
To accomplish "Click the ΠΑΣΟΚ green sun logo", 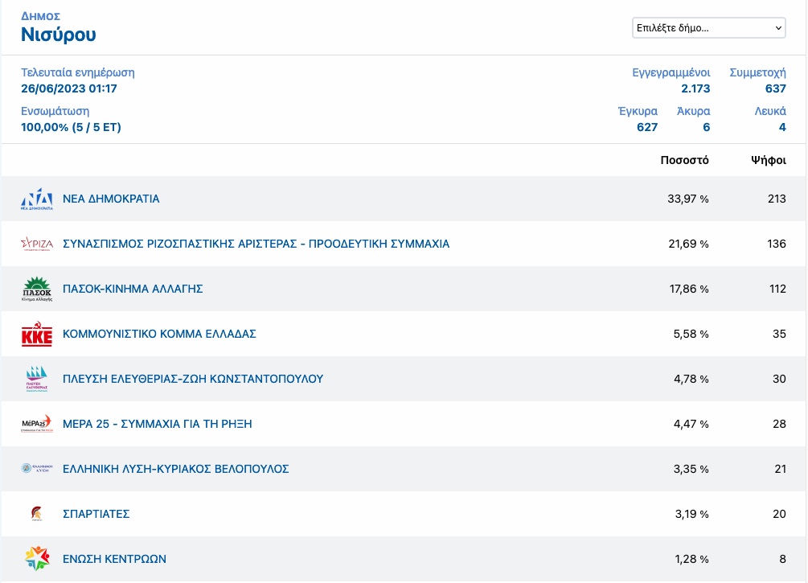I will [37, 289].
